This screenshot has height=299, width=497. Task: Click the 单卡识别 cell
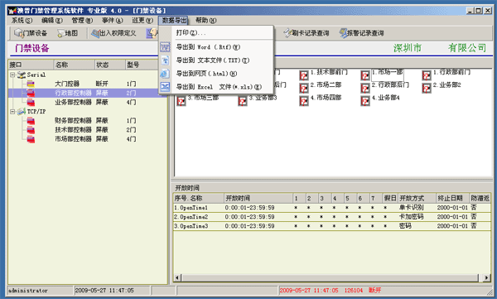411,208
